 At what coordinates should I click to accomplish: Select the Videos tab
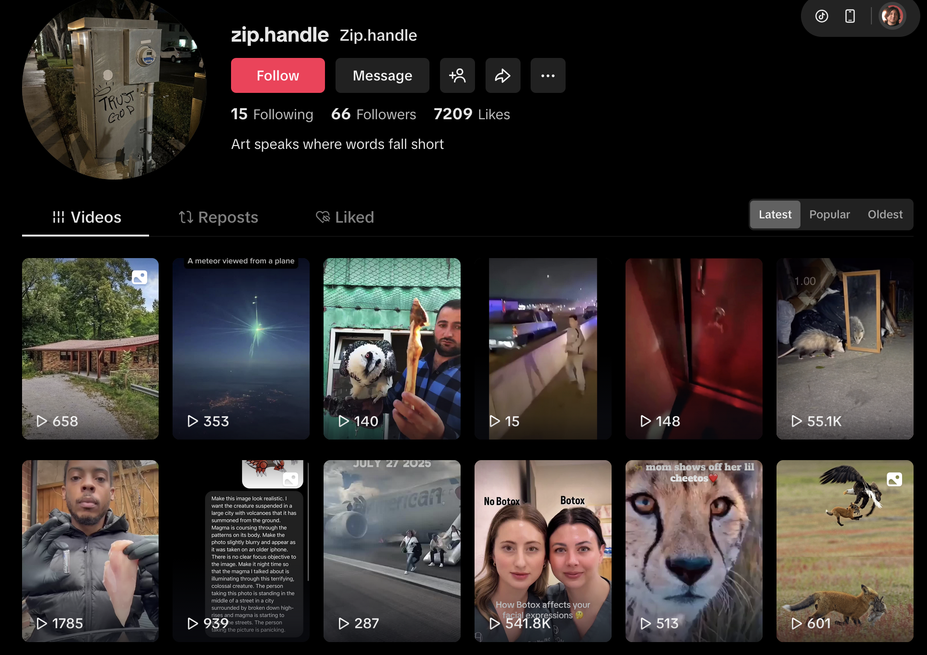point(86,217)
